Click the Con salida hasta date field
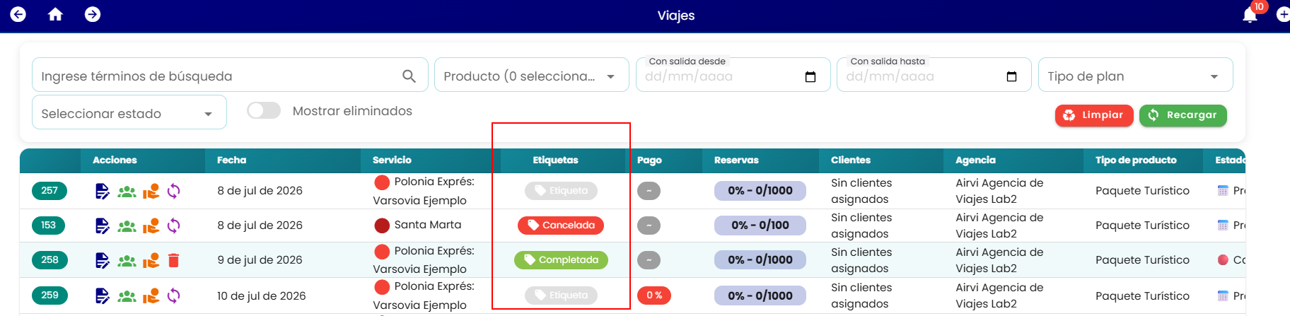Viewport: 1290px width, 316px height. 934,75
